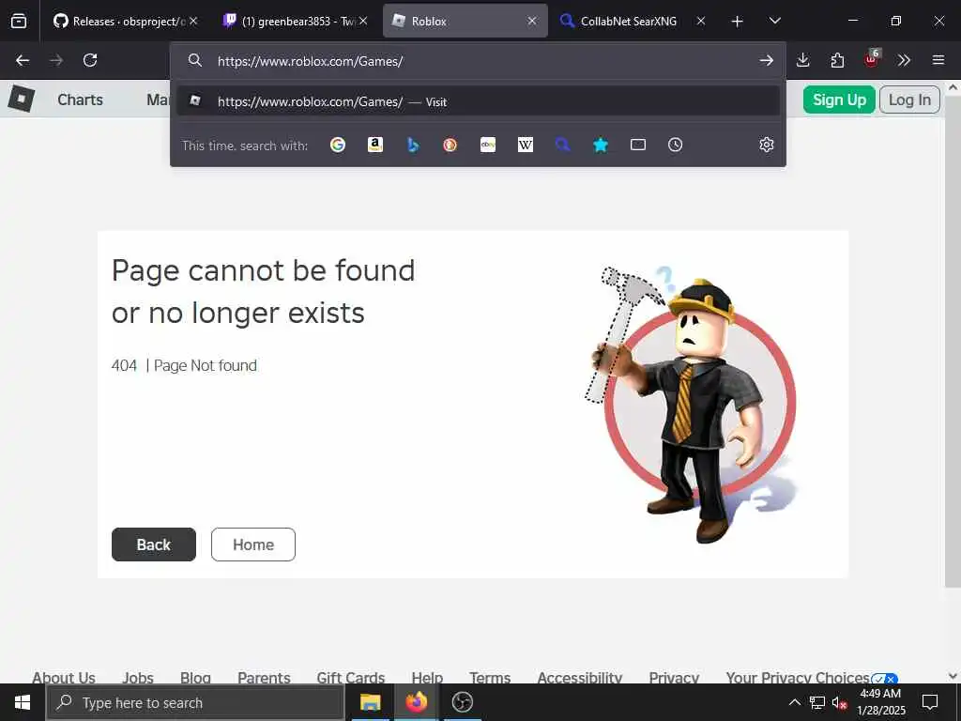Go back using the browser back arrow

23,60
